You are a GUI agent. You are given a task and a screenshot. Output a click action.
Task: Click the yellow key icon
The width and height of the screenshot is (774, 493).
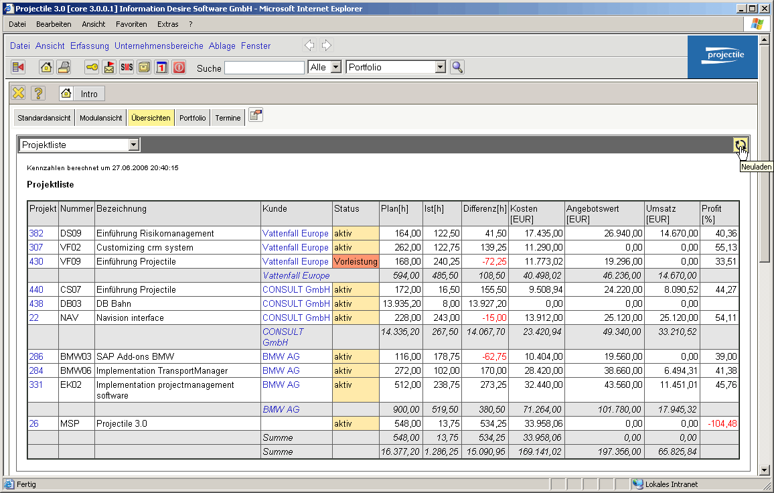point(92,67)
